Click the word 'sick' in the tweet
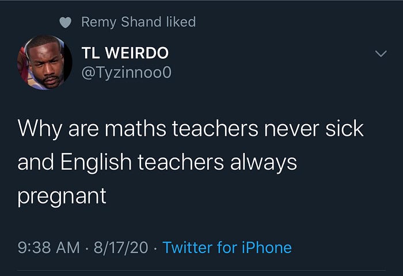This screenshot has width=403, height=276. click(344, 128)
